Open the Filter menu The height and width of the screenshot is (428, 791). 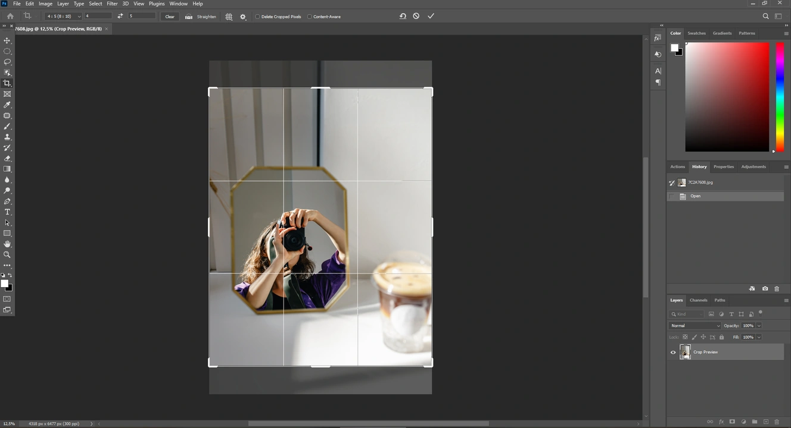point(112,4)
